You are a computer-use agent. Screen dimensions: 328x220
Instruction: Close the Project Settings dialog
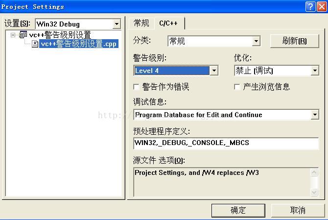coord(322,7)
